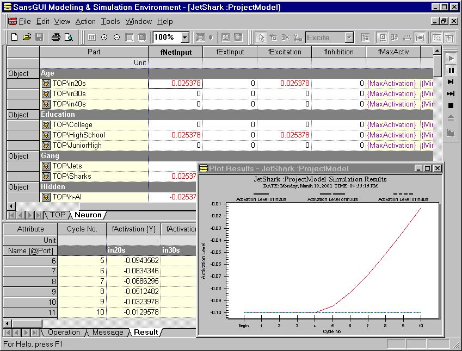Open the Tools menu
The height and width of the screenshot is (351, 462).
point(110,22)
